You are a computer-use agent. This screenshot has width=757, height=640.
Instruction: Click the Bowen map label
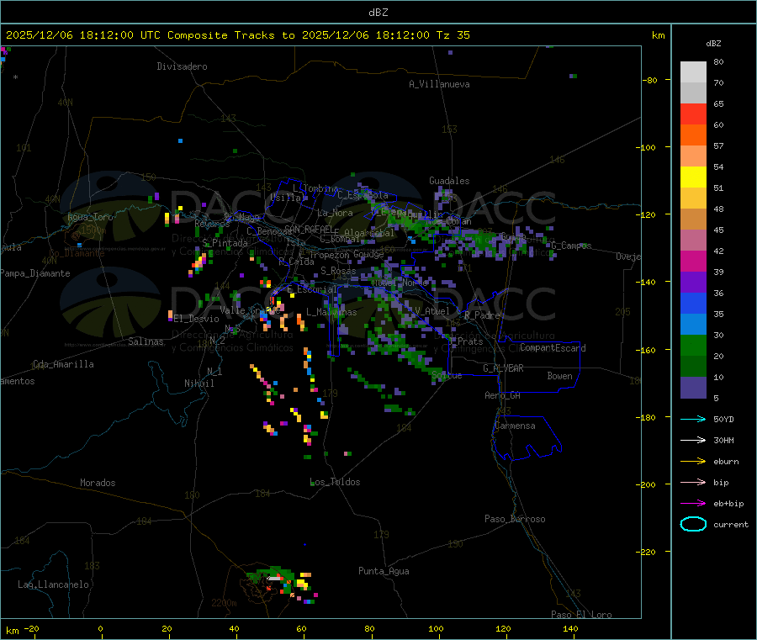(559, 376)
